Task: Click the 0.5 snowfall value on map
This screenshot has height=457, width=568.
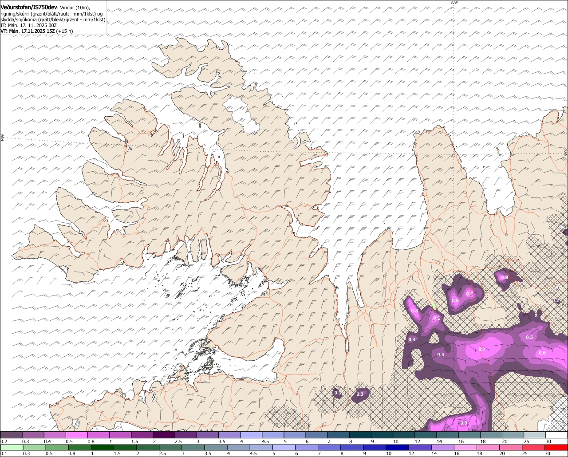Action: (529, 338)
